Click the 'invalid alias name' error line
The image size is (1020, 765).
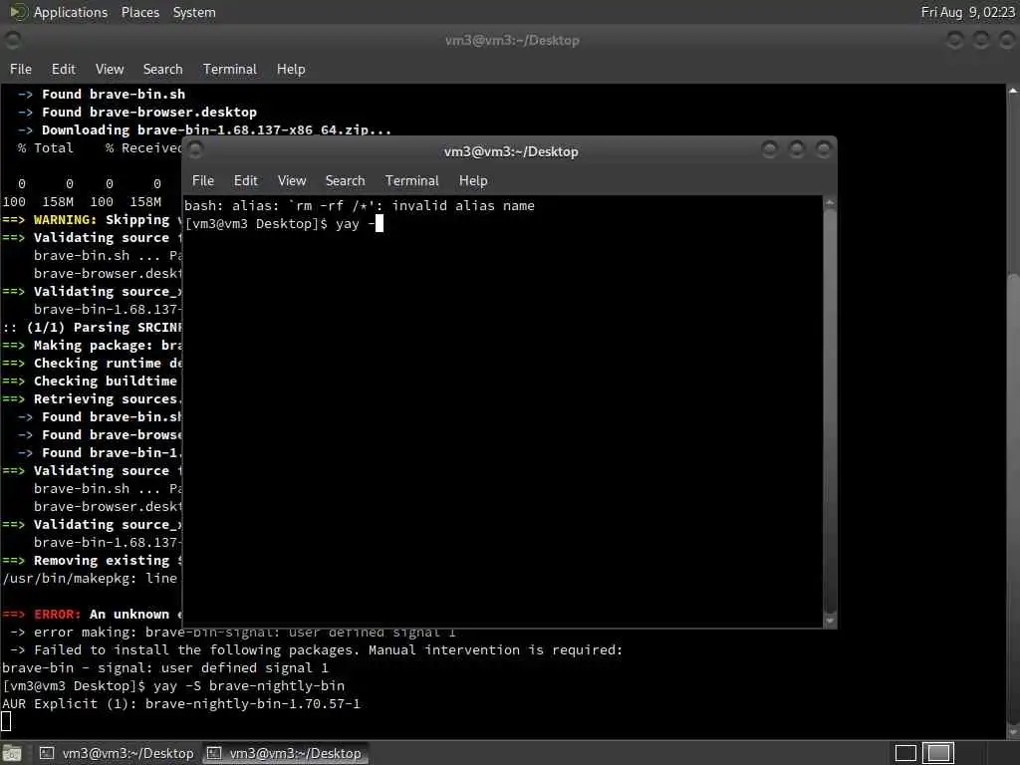(x=359, y=206)
